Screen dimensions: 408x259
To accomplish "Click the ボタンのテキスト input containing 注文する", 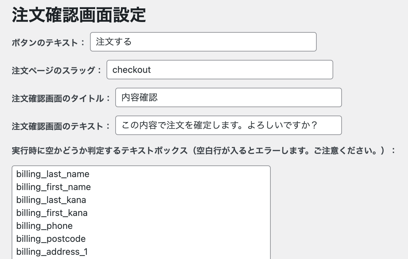I will [x=203, y=42].
